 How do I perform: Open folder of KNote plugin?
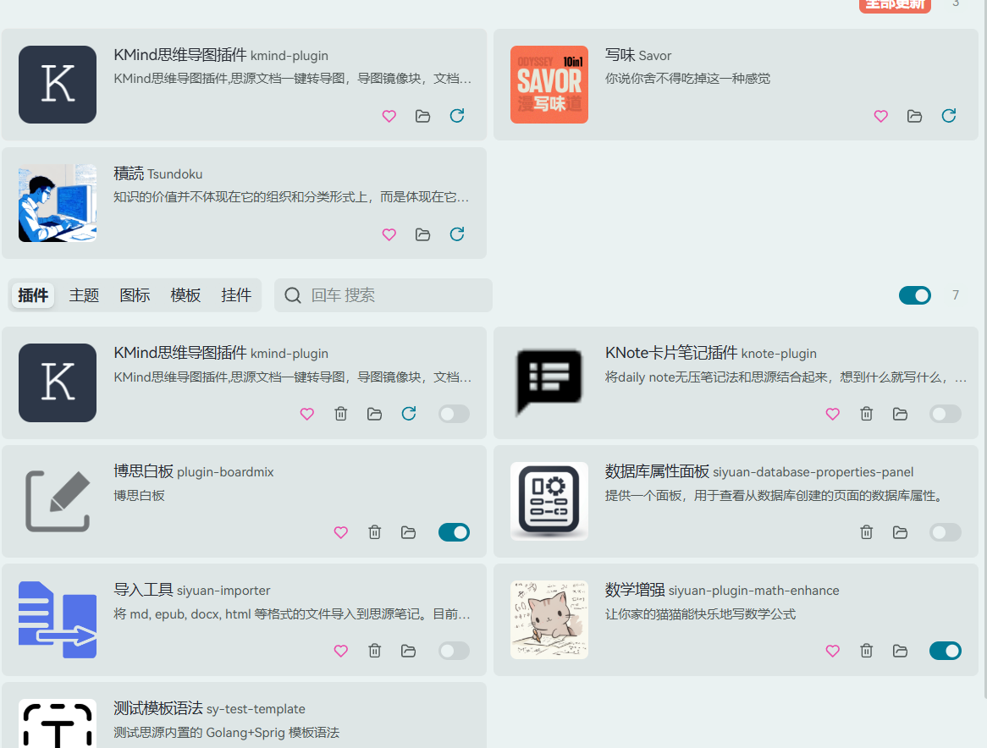point(900,414)
